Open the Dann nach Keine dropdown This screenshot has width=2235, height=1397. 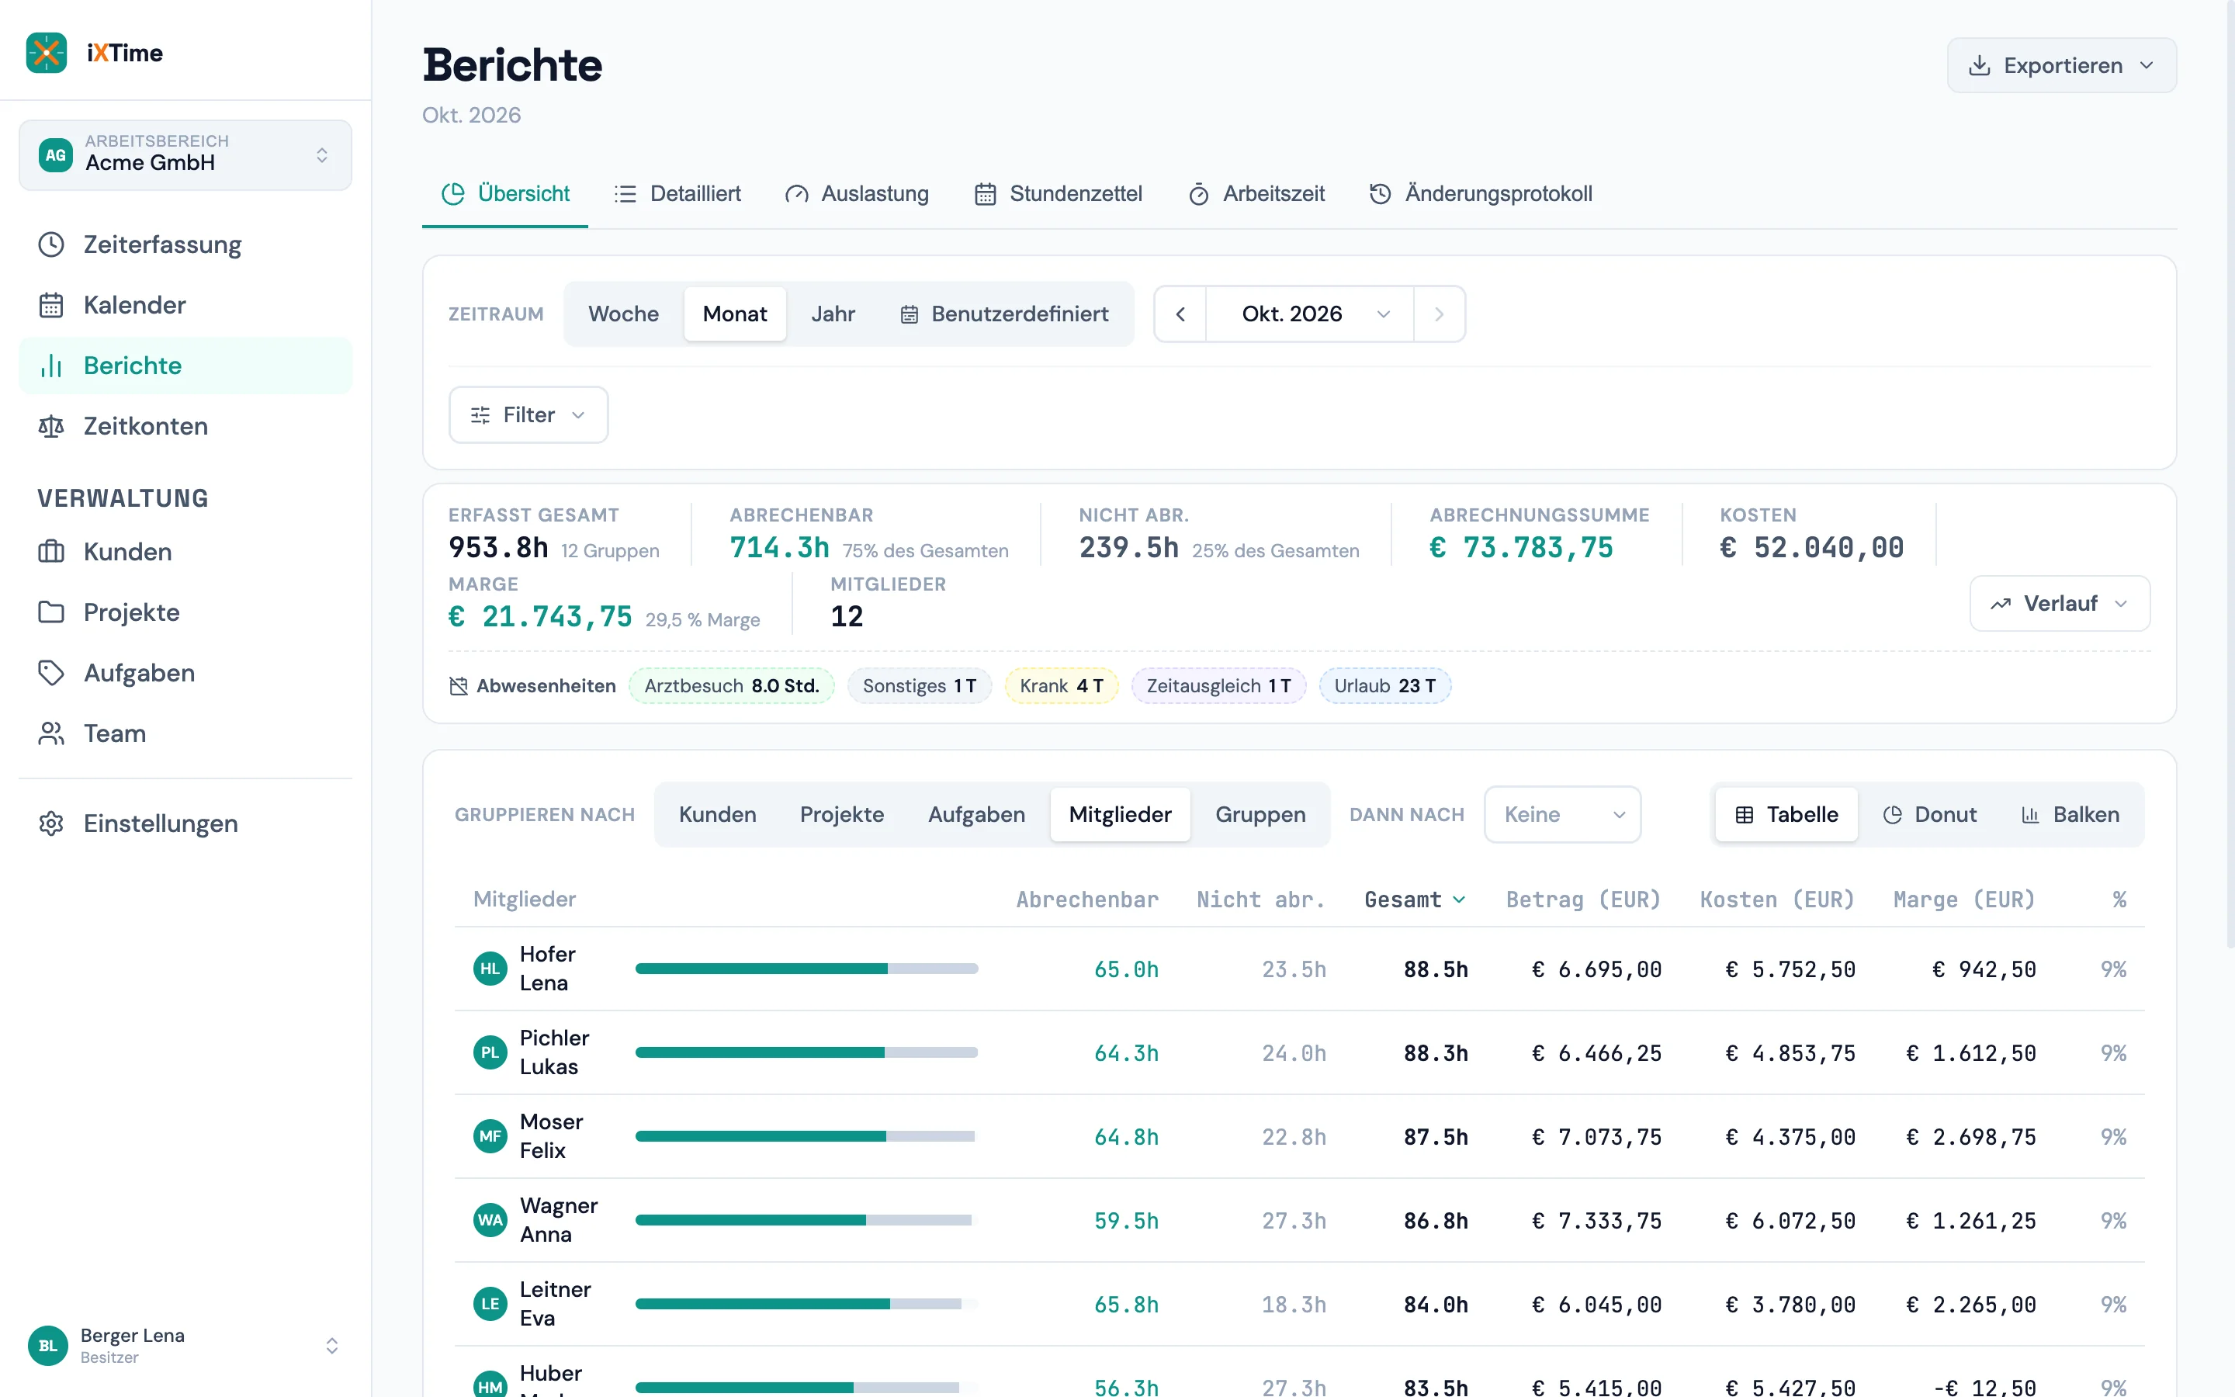(1563, 814)
